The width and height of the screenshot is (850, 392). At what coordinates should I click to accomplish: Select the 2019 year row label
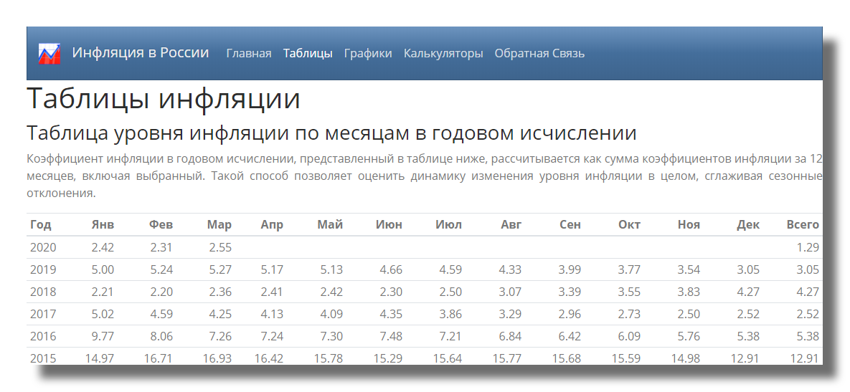[43, 269]
